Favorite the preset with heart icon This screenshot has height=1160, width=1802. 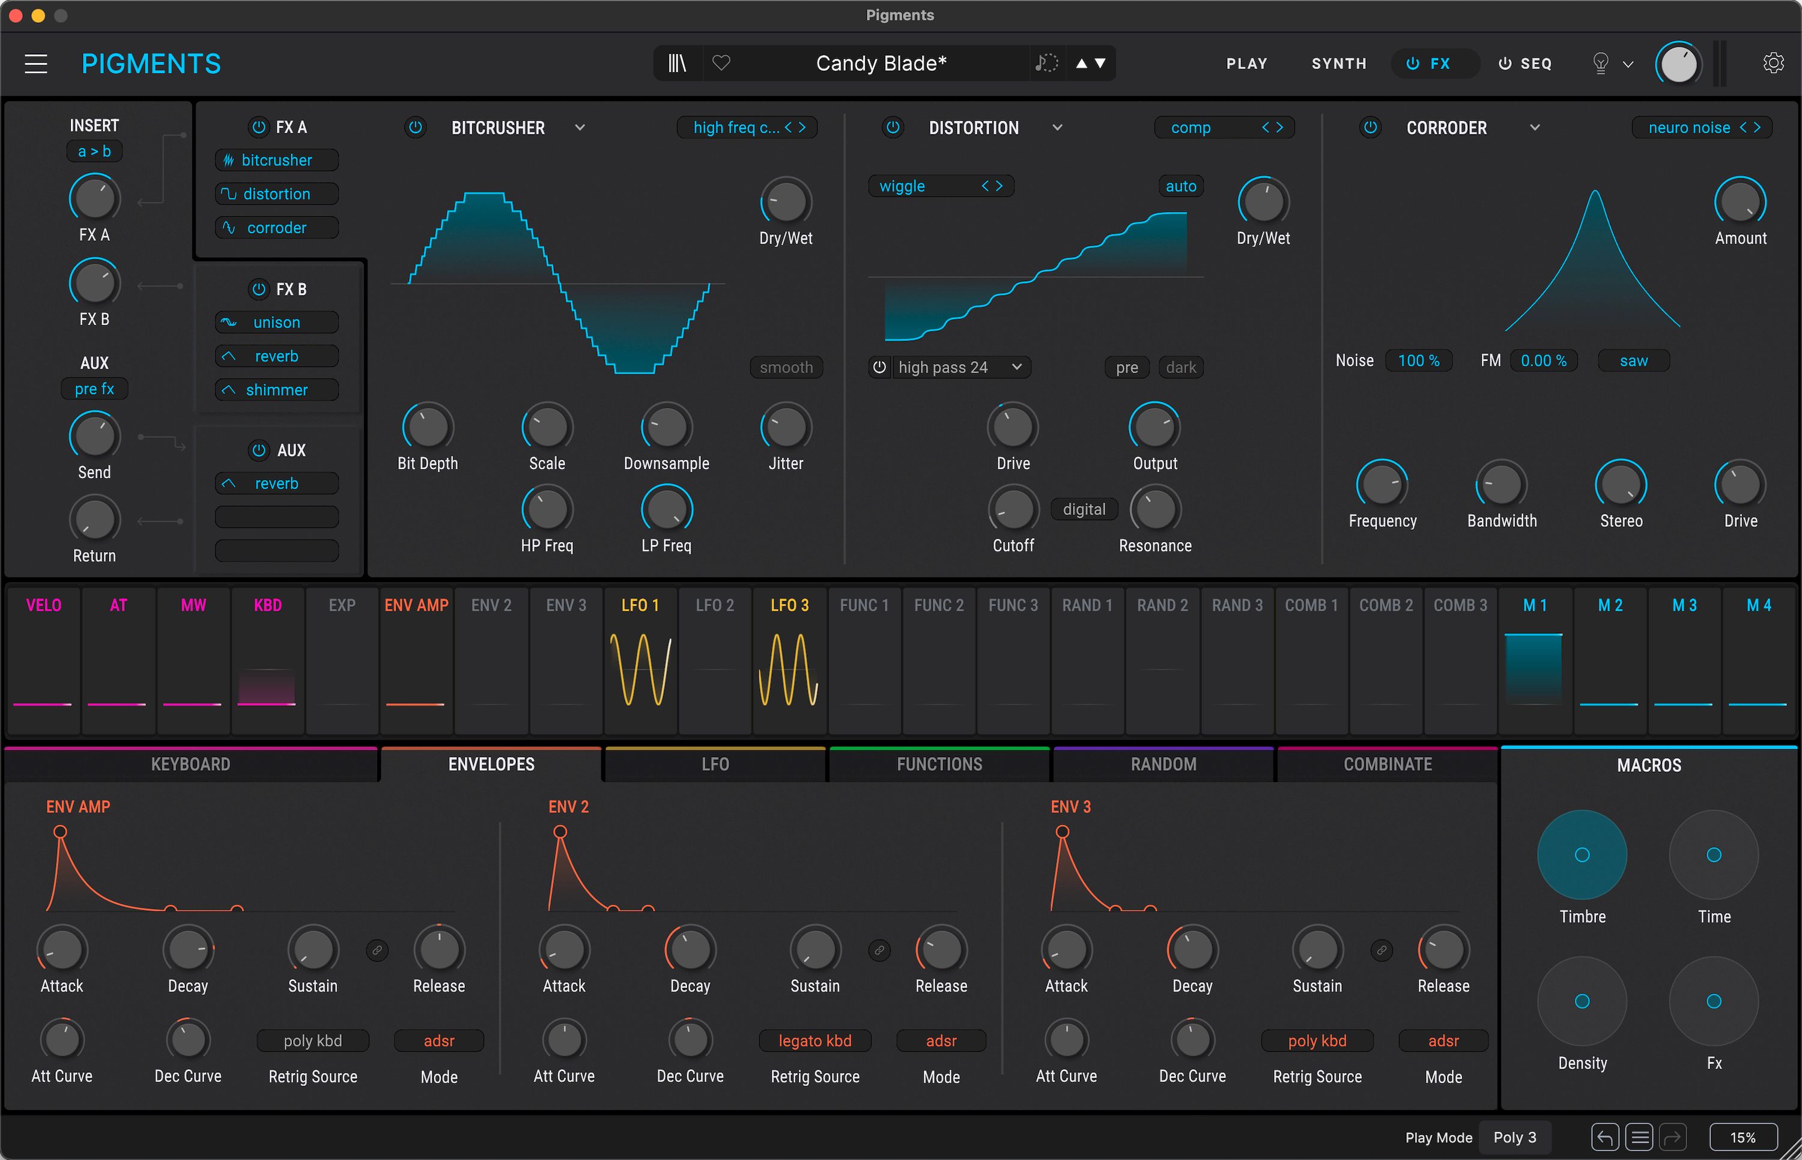point(721,63)
